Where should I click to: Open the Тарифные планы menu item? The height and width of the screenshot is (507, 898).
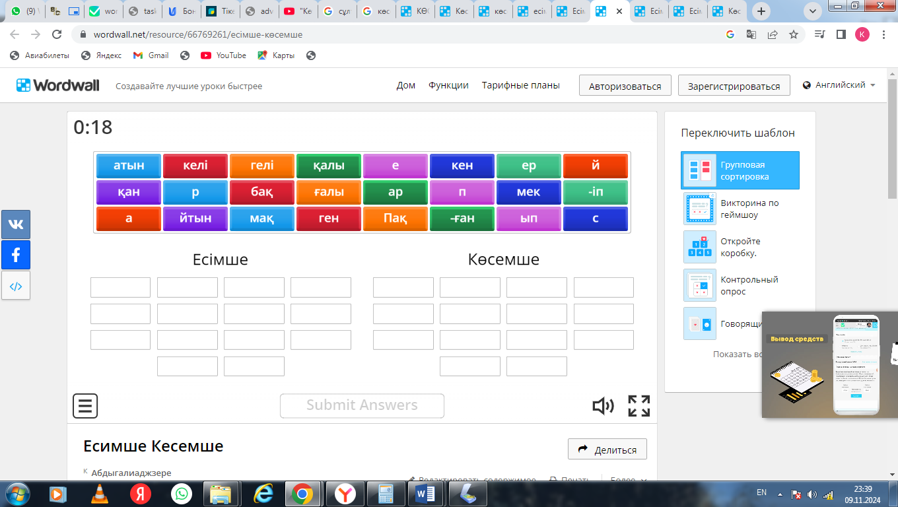point(520,85)
